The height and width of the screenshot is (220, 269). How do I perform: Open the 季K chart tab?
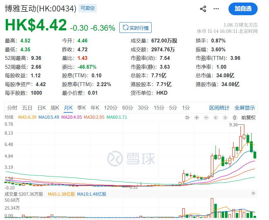pos(81,108)
